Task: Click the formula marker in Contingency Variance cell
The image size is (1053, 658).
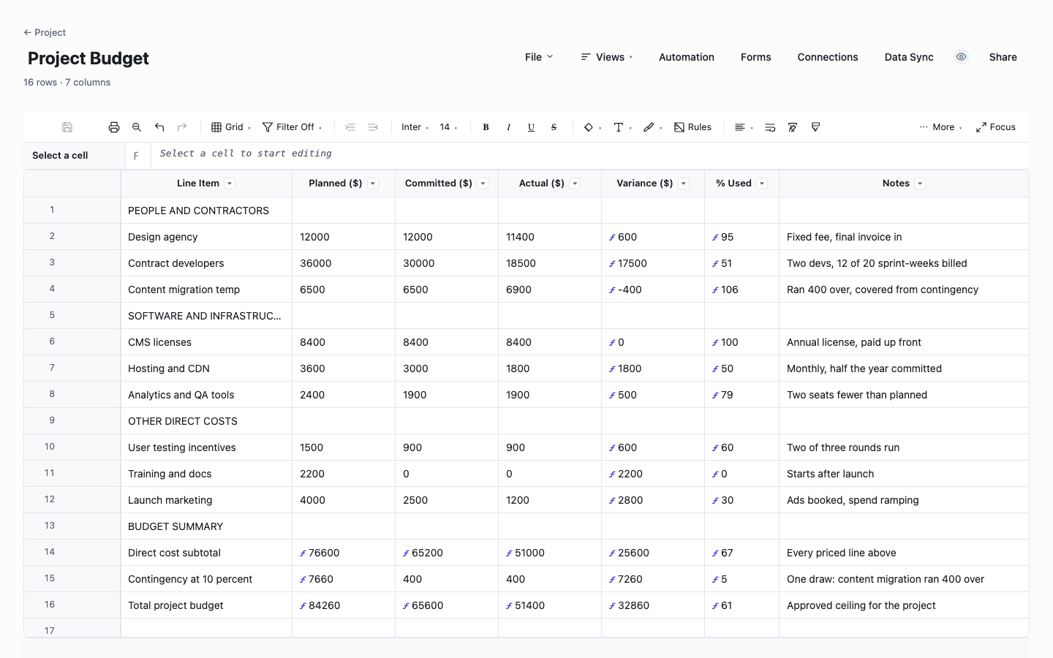Action: [612, 580]
